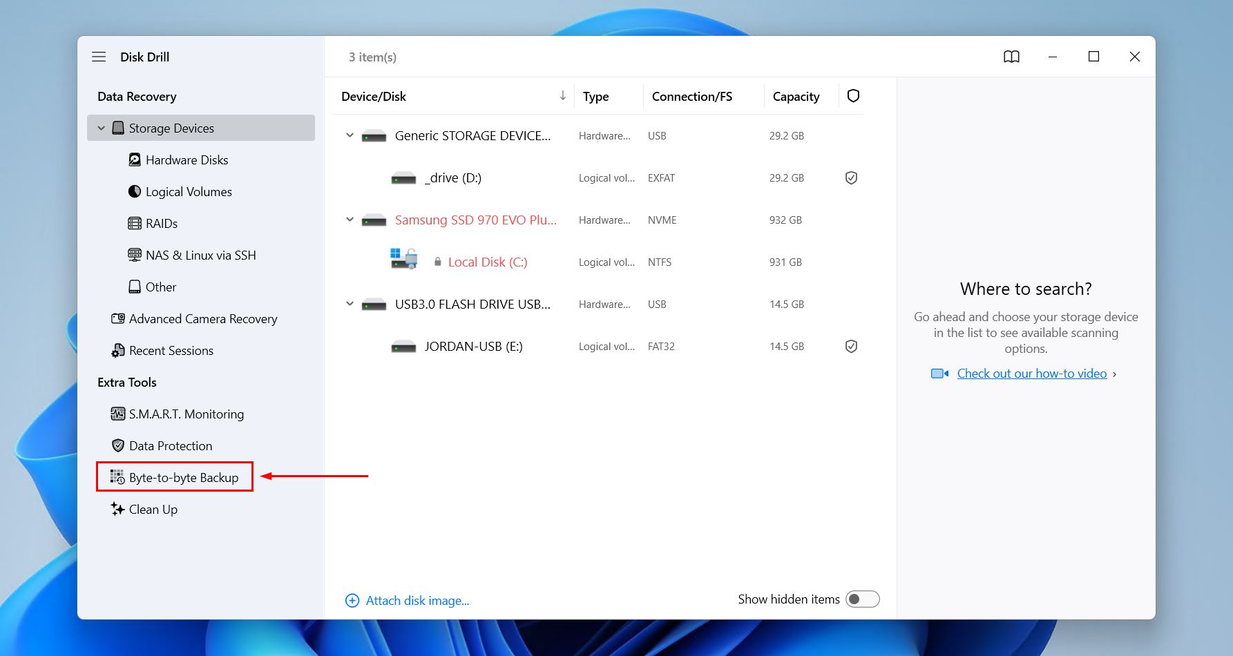This screenshot has height=656, width=1233.
Task: Sort list by Device/Disk column
Action: 374,96
